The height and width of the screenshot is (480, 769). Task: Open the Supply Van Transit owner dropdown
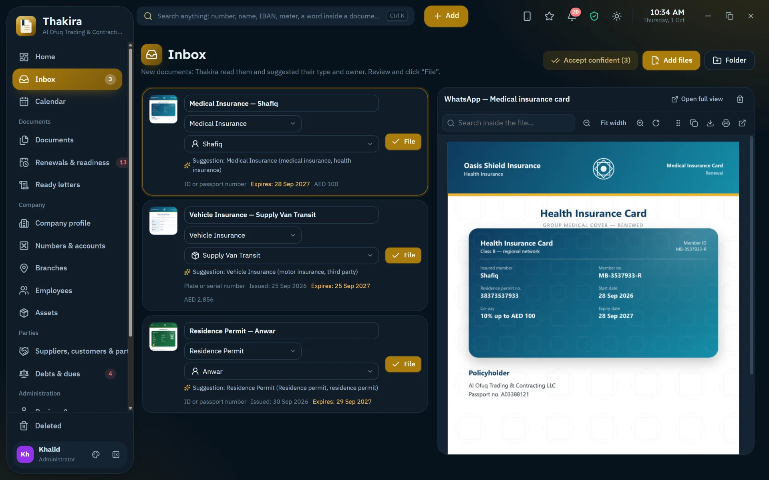(x=281, y=255)
